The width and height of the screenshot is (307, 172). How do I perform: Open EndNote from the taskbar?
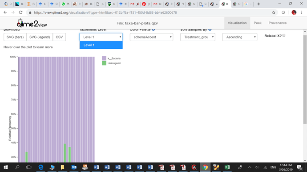[85, 167]
